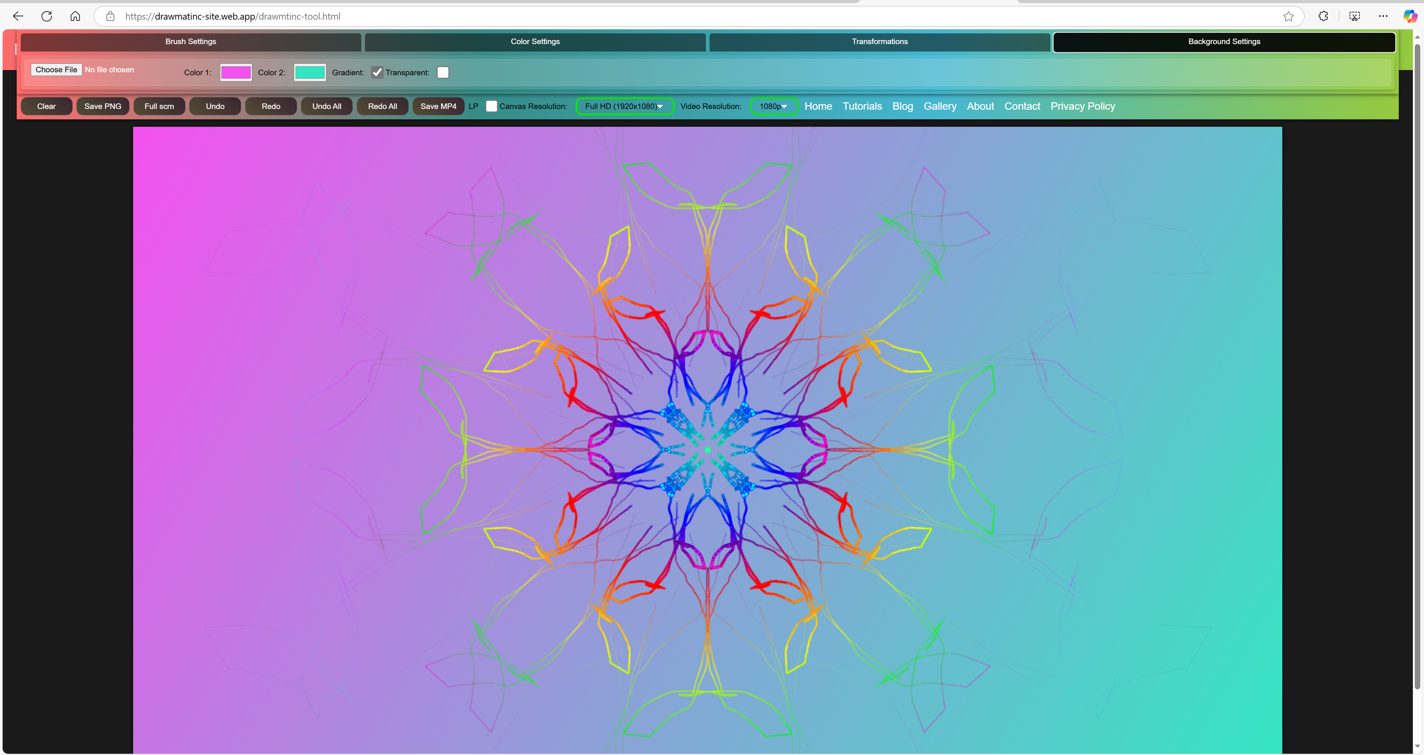Enable the Transparent background checkbox
This screenshot has height=755, width=1424.
tap(443, 72)
